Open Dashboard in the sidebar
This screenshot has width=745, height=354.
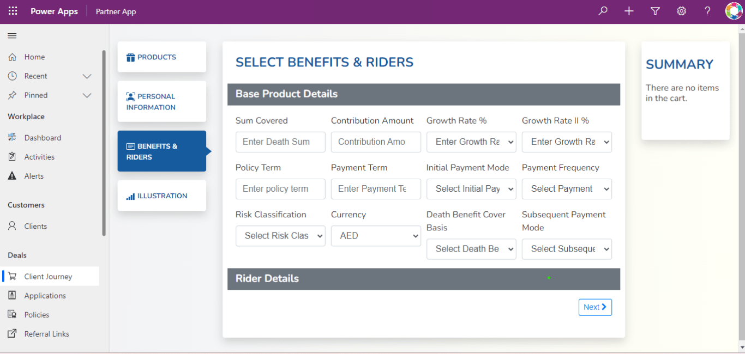click(43, 138)
